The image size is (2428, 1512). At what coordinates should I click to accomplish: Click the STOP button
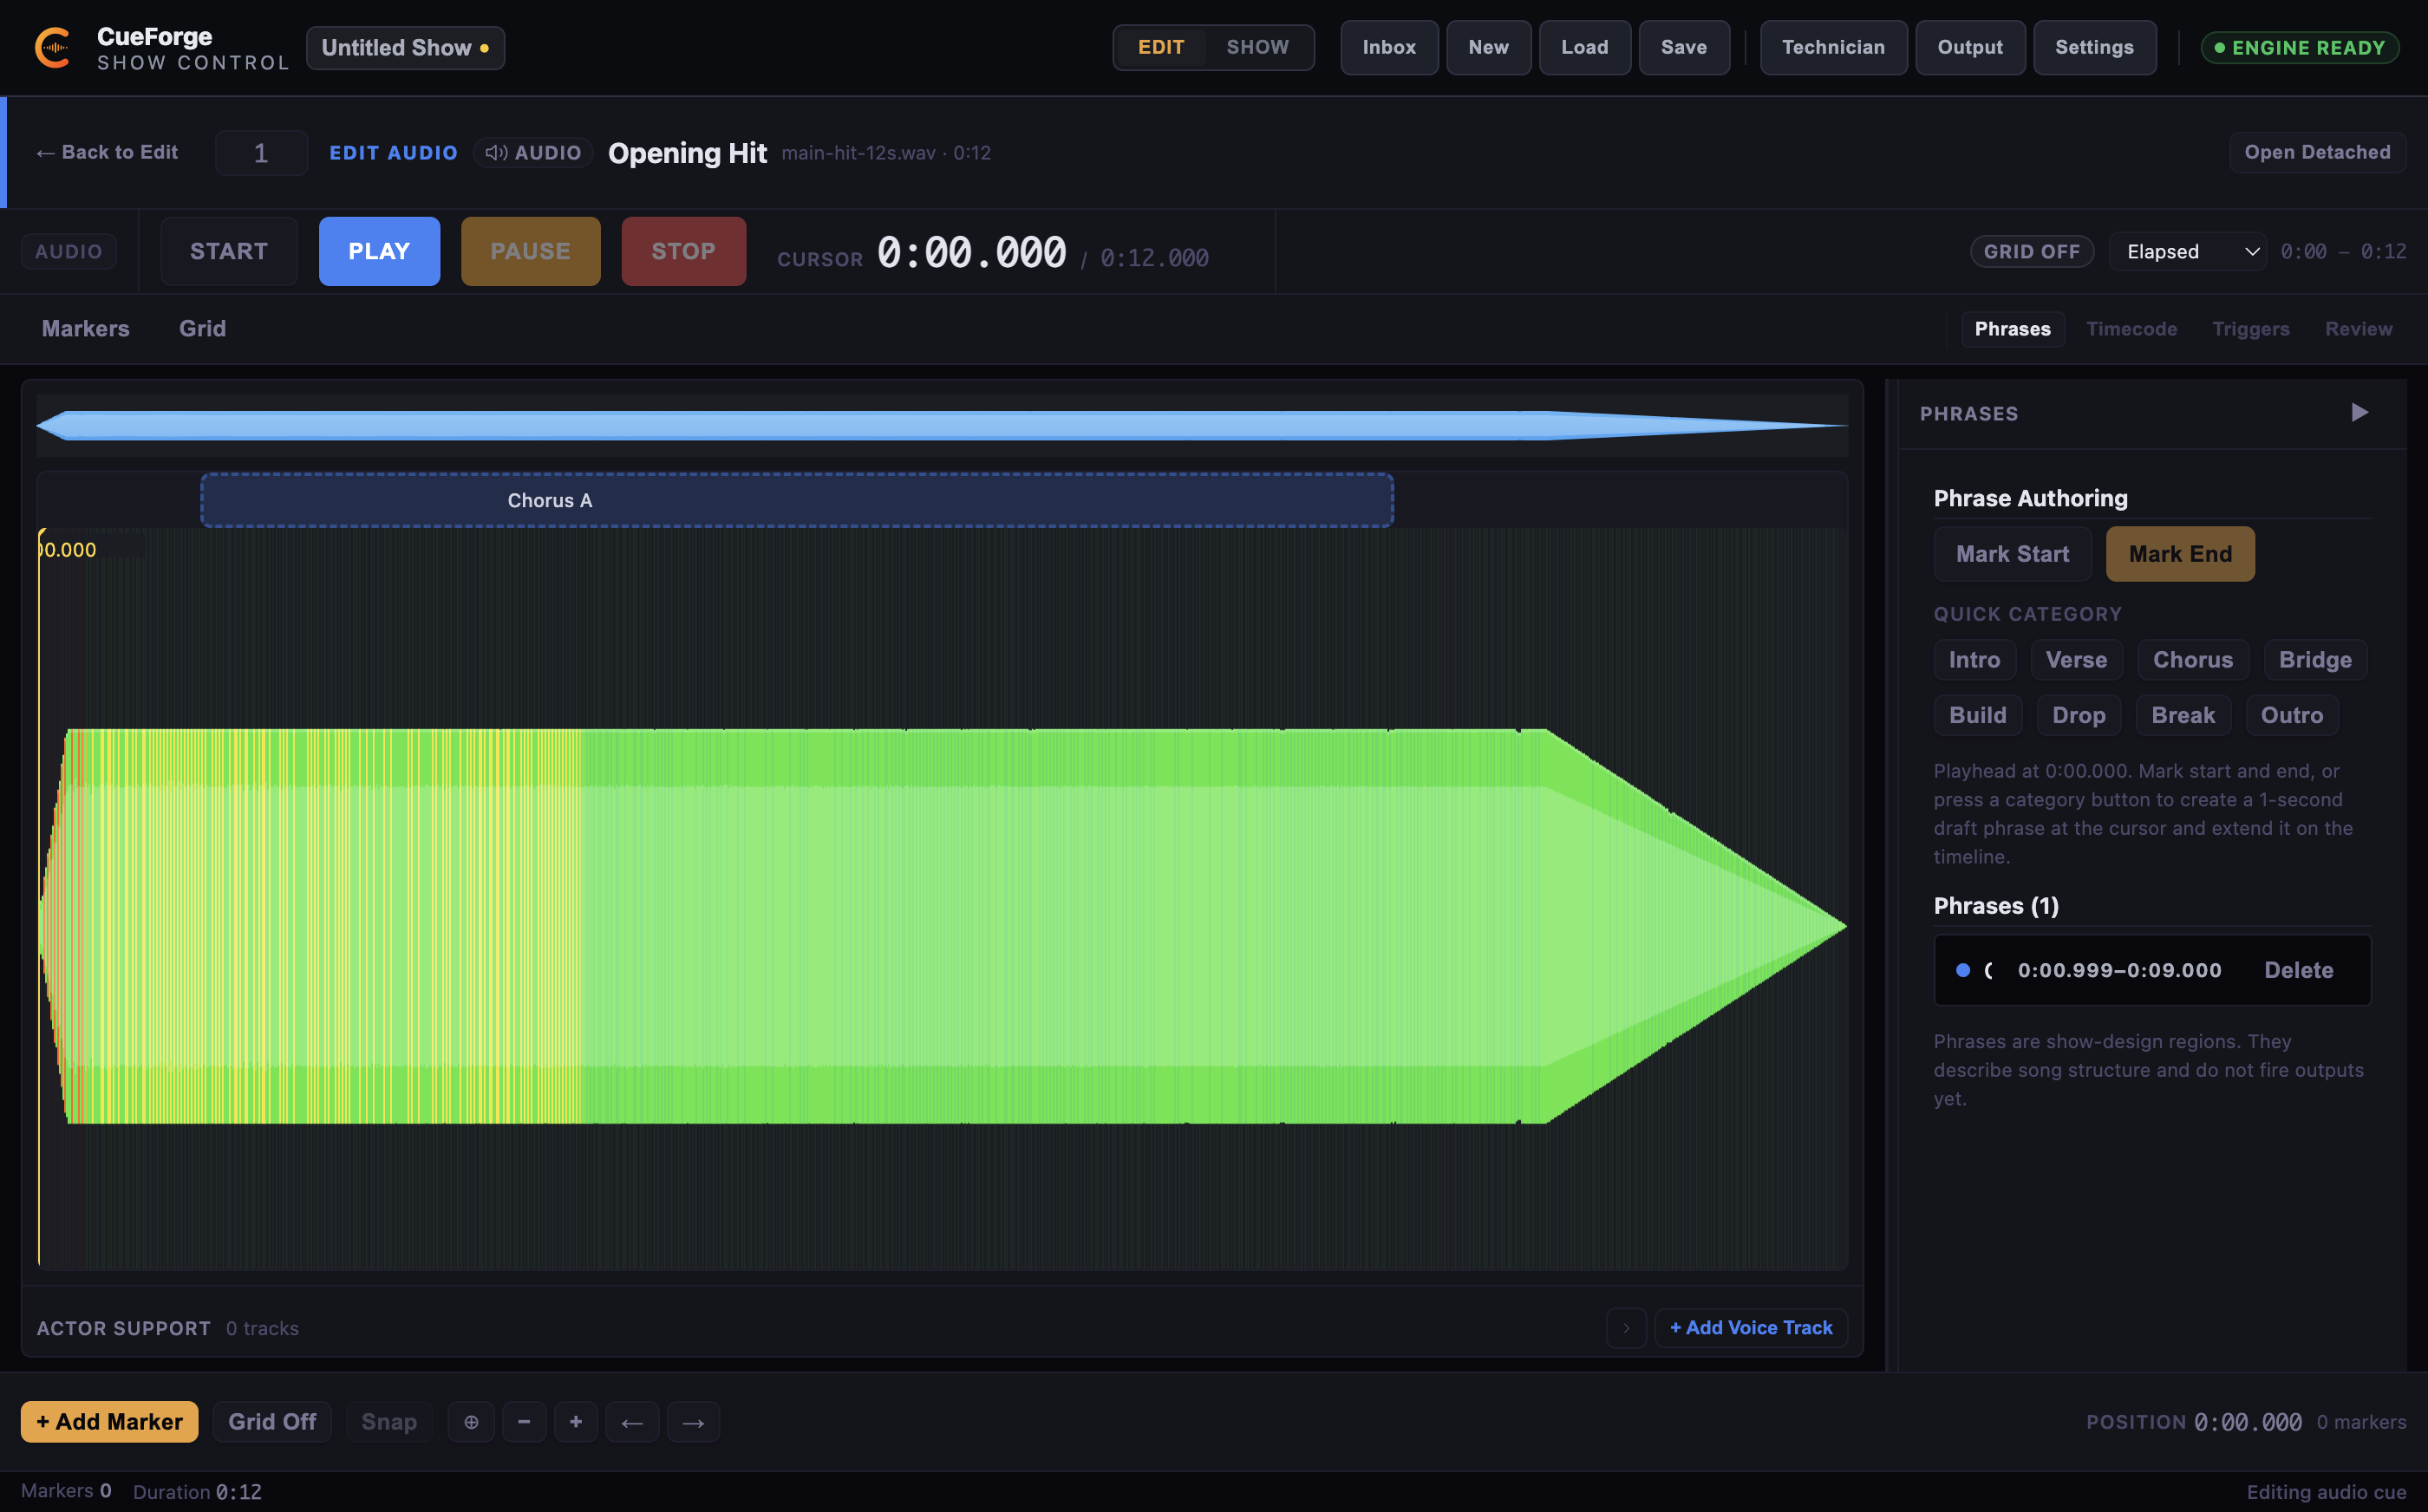pyautogui.click(x=684, y=252)
